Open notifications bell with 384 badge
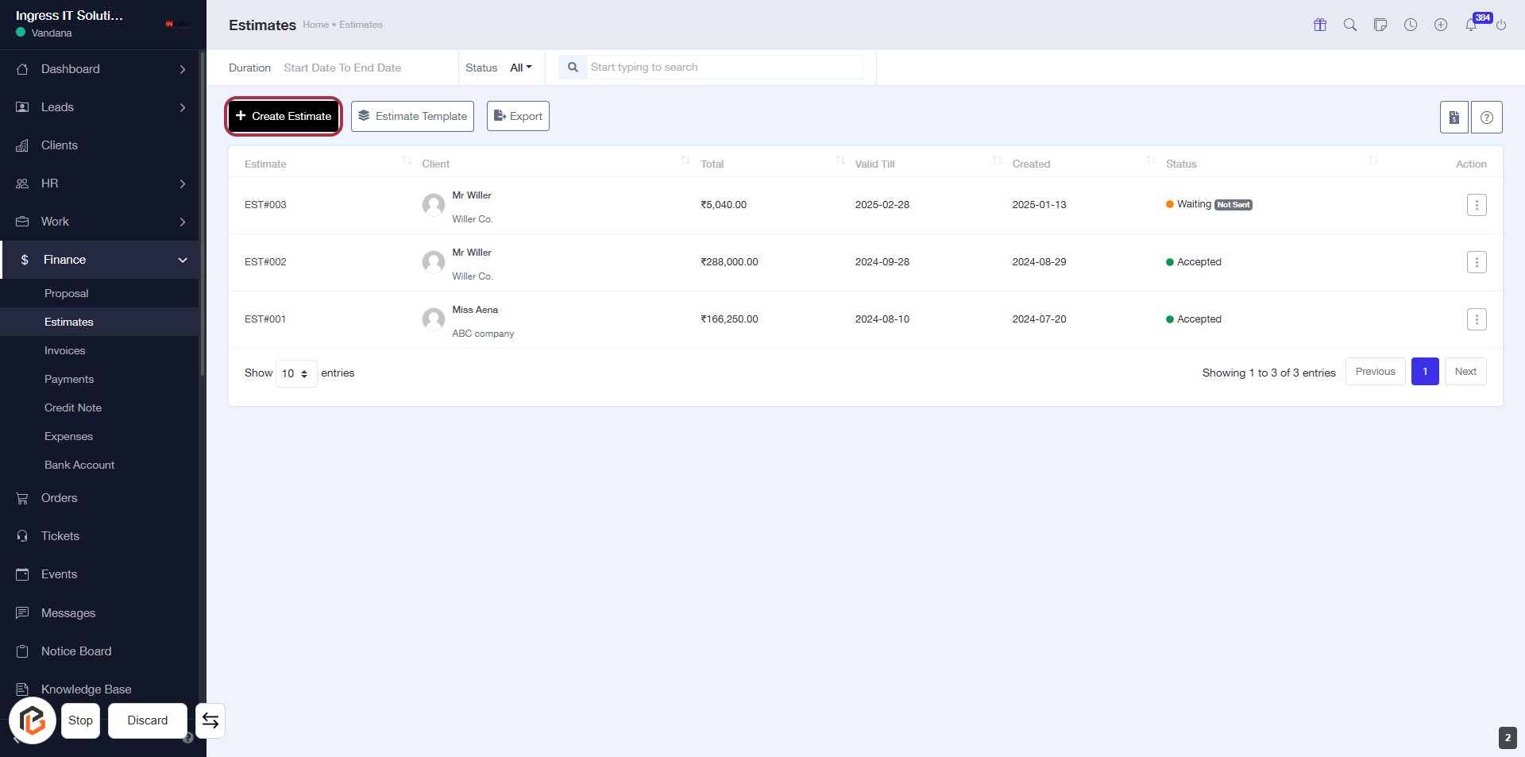This screenshot has height=757, width=1525. point(1472,25)
